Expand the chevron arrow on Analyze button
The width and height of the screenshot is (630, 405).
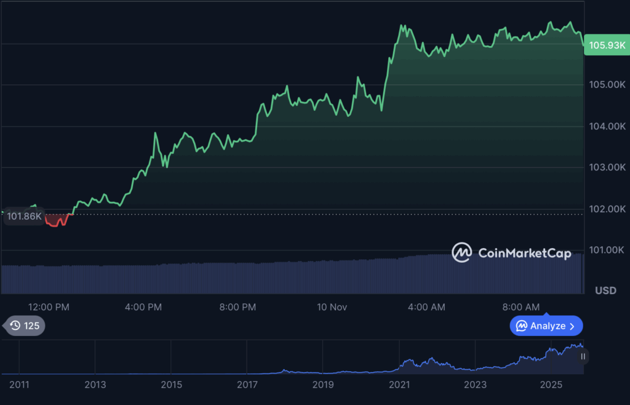572,326
